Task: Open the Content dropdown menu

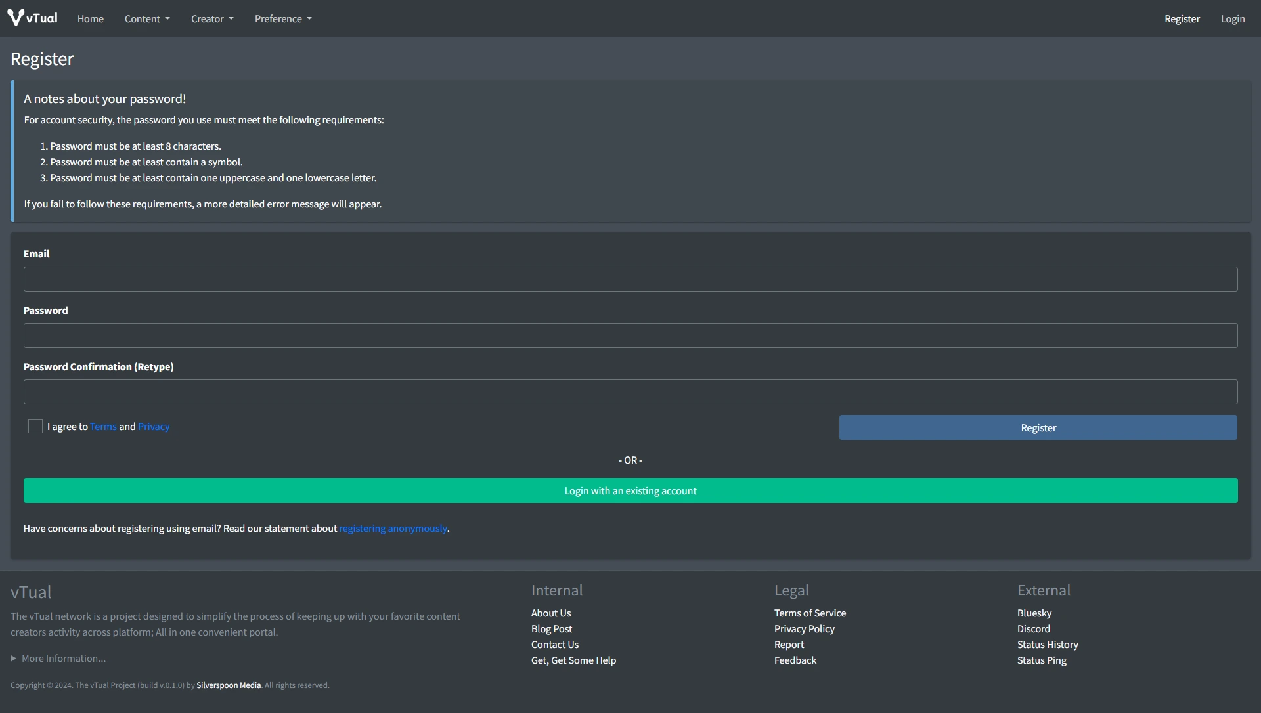Action: point(147,19)
